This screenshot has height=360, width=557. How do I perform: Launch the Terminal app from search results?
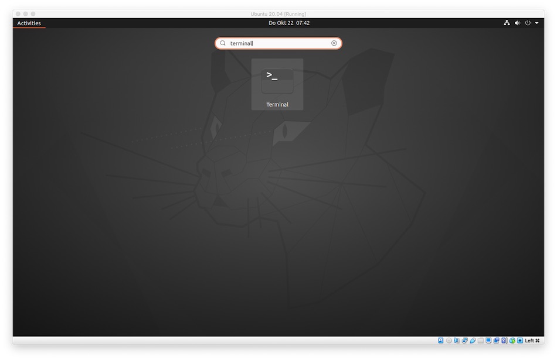(x=277, y=84)
